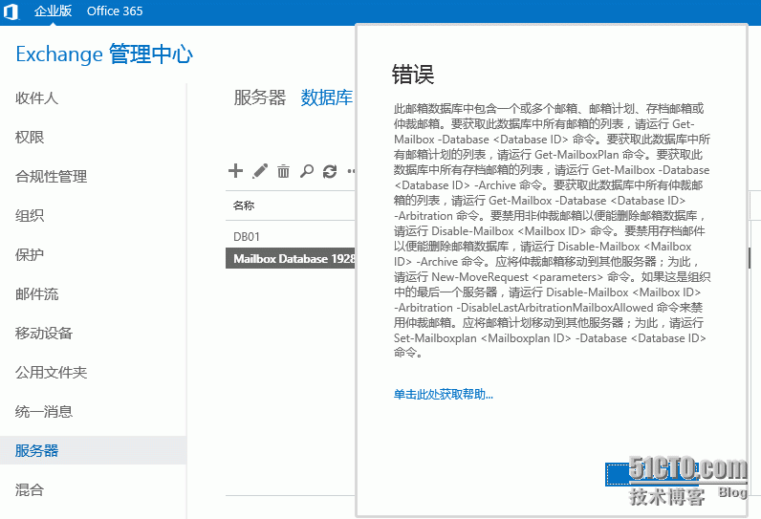This screenshot has width=761, height=519.
Task: Go to 权限 in the sidebar
Action: pos(30,138)
